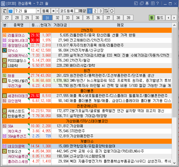This screenshot has width=179, height=167.
Task: Sort by 거래대금 column header
Action: [x=60, y=25]
